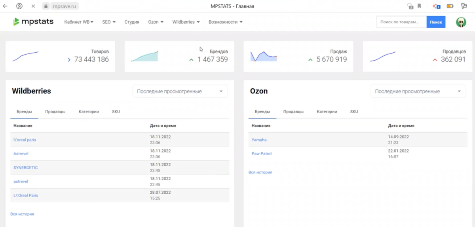Expand the Возможности menu
475x227 pixels.
[x=226, y=22]
